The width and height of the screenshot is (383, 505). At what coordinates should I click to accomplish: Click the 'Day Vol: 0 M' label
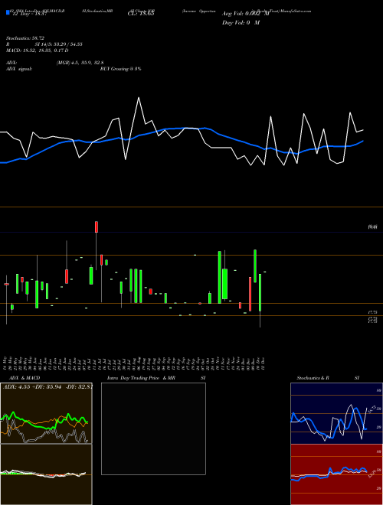(x=241, y=23)
